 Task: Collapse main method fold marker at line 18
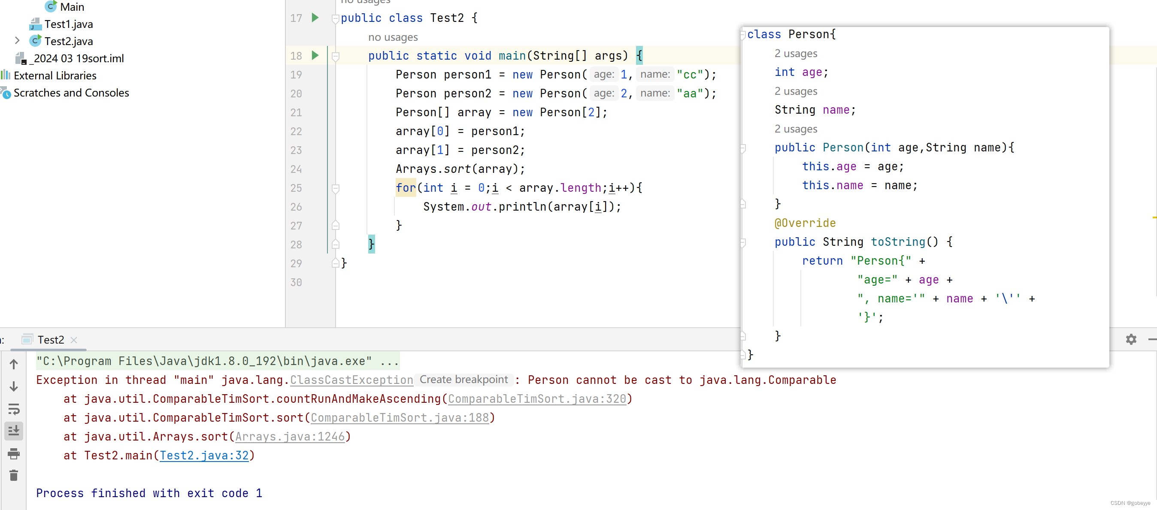[335, 56]
